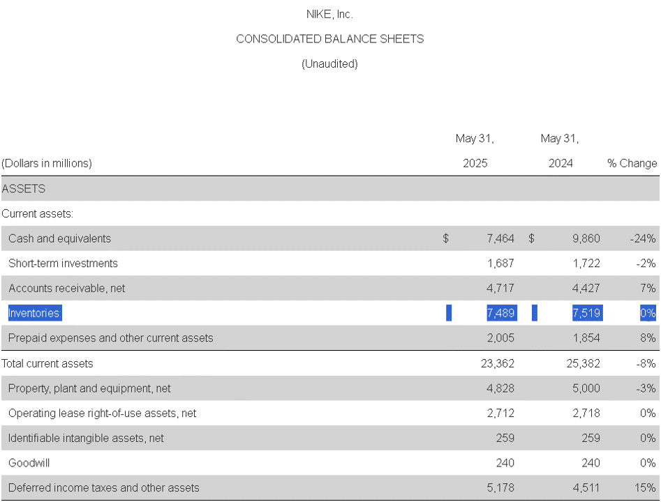This screenshot has width=661, height=502.
Task: Click the 'ASSETS' section row
Action: (331, 188)
